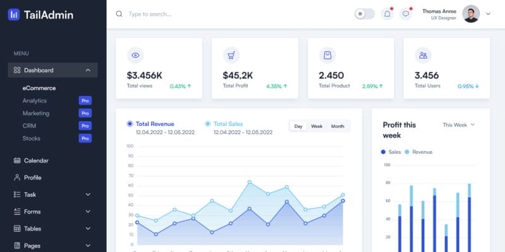
Task: Click the Tables icon in sidebar
Action: tap(17, 229)
